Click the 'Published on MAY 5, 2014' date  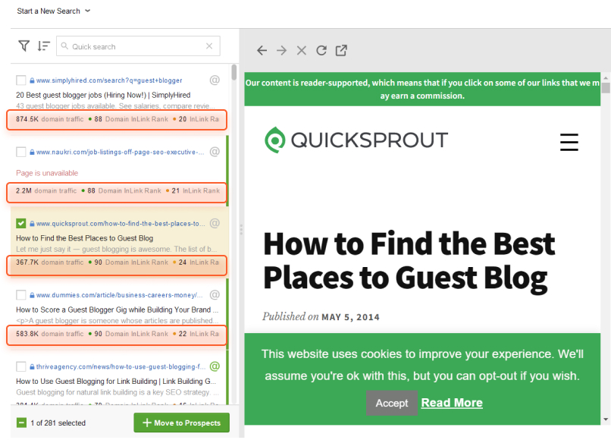321,316
